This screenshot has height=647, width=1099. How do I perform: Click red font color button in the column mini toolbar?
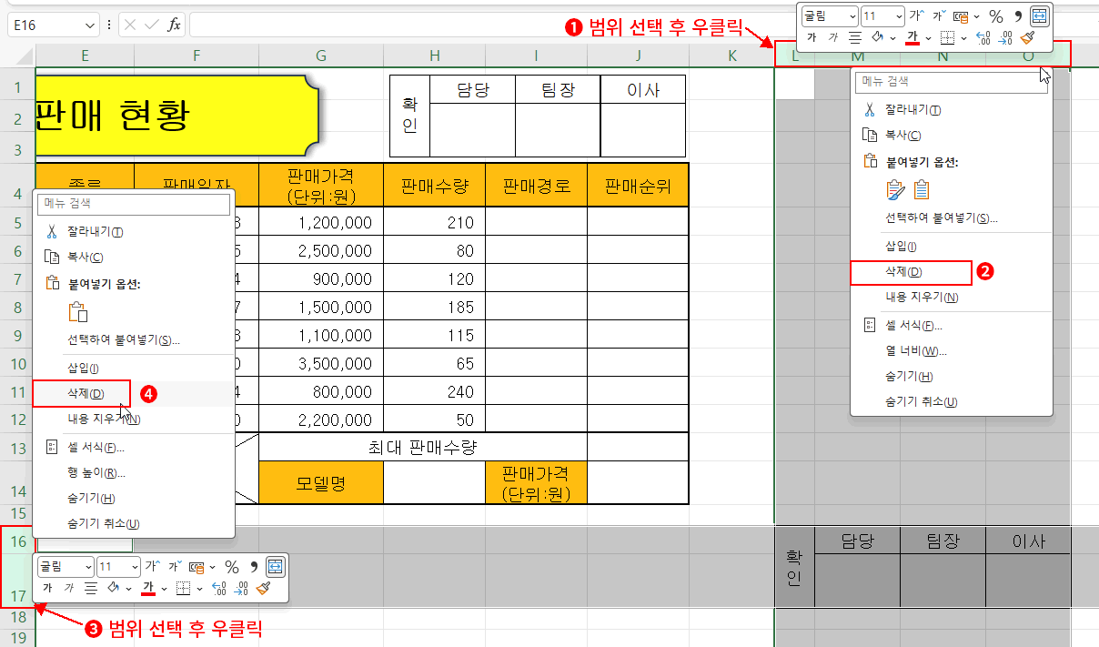point(912,38)
